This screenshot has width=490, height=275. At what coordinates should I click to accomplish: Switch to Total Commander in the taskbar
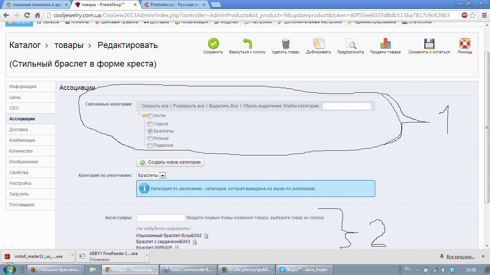point(188,269)
